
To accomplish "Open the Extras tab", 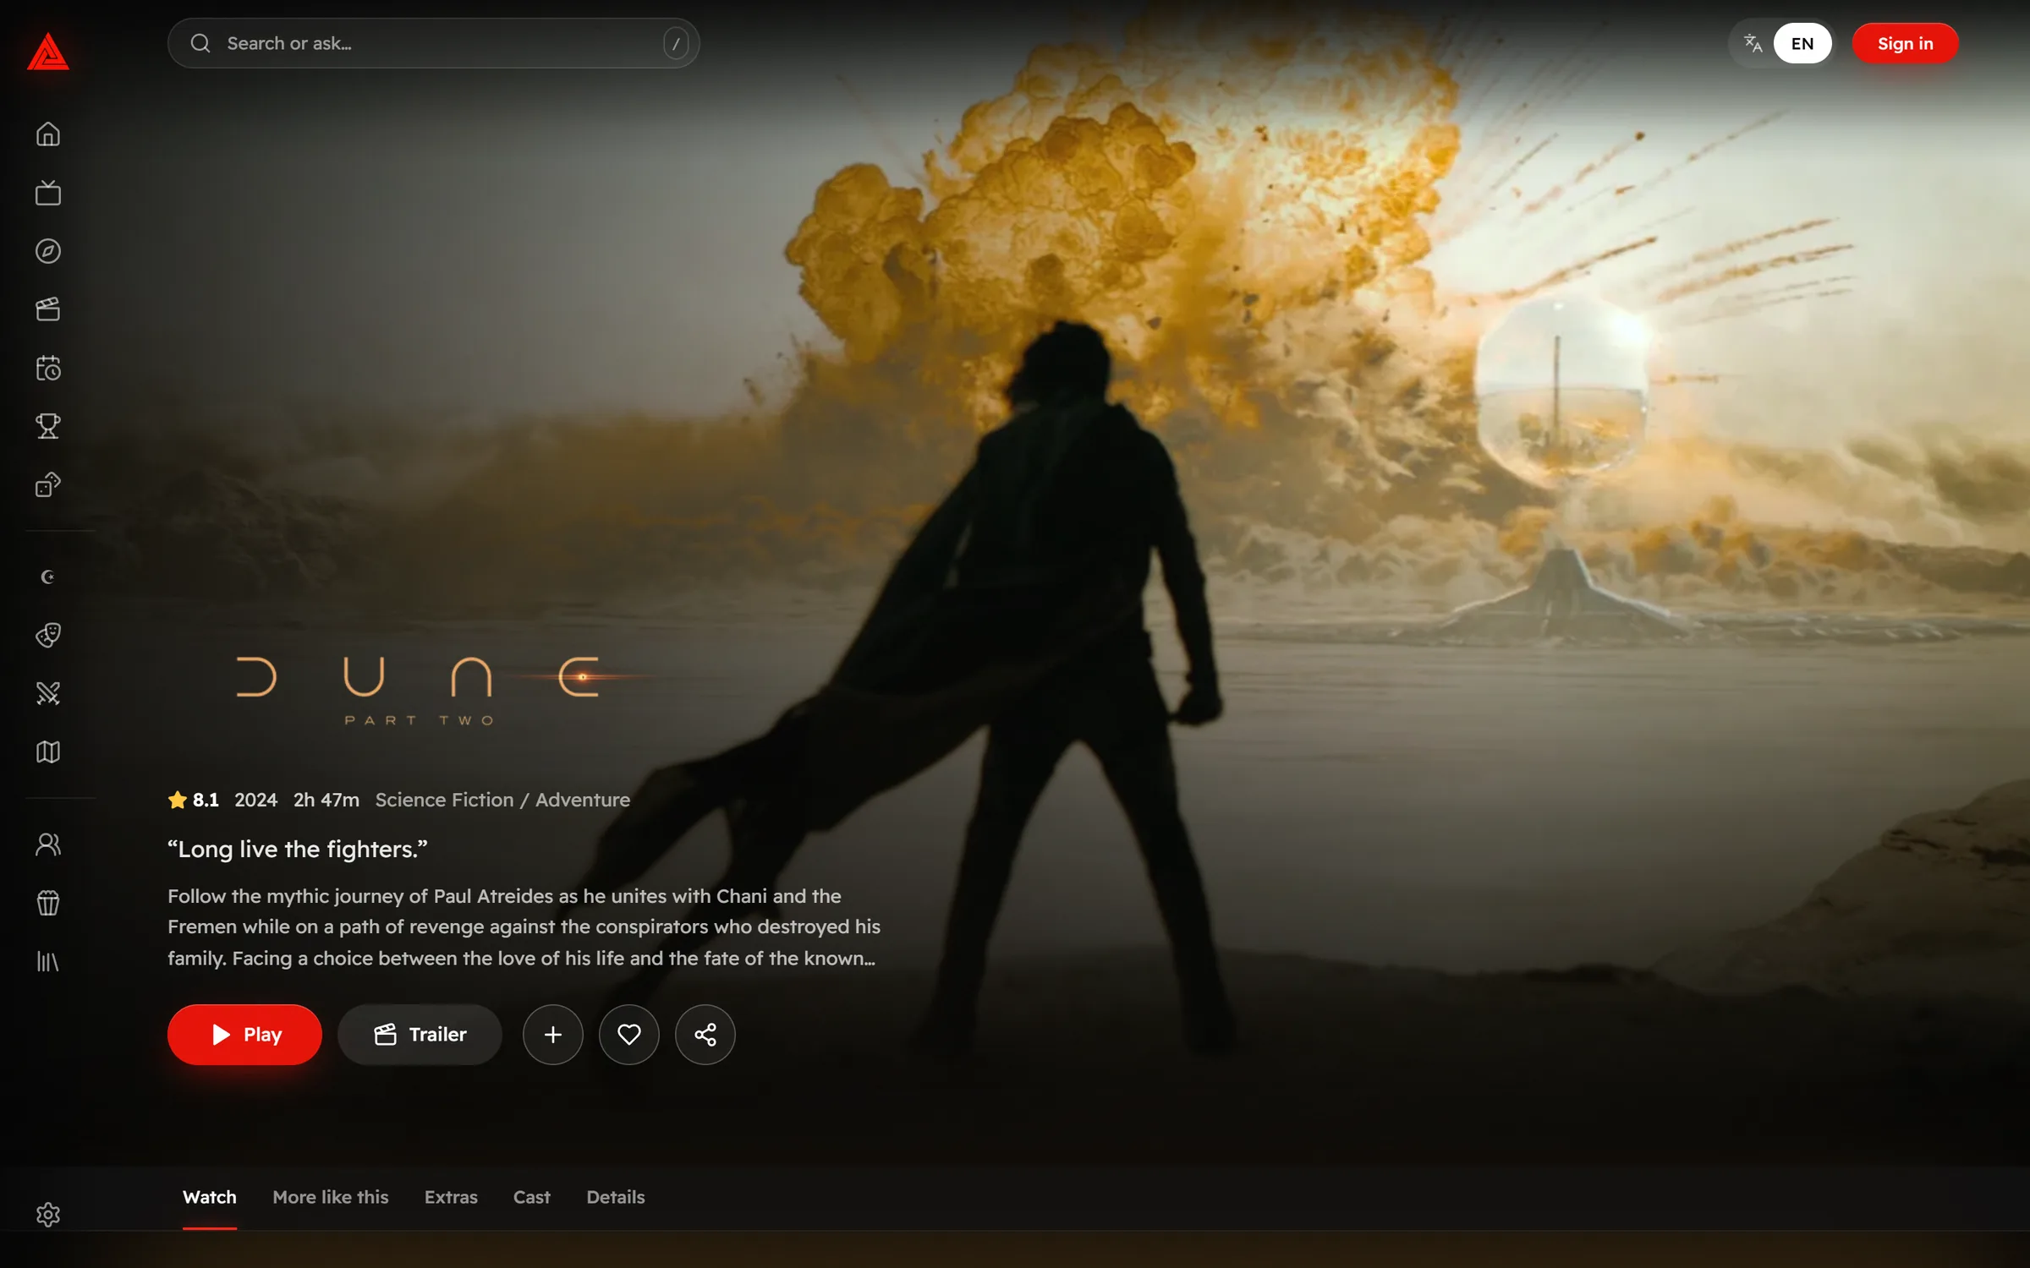I will pos(451,1198).
